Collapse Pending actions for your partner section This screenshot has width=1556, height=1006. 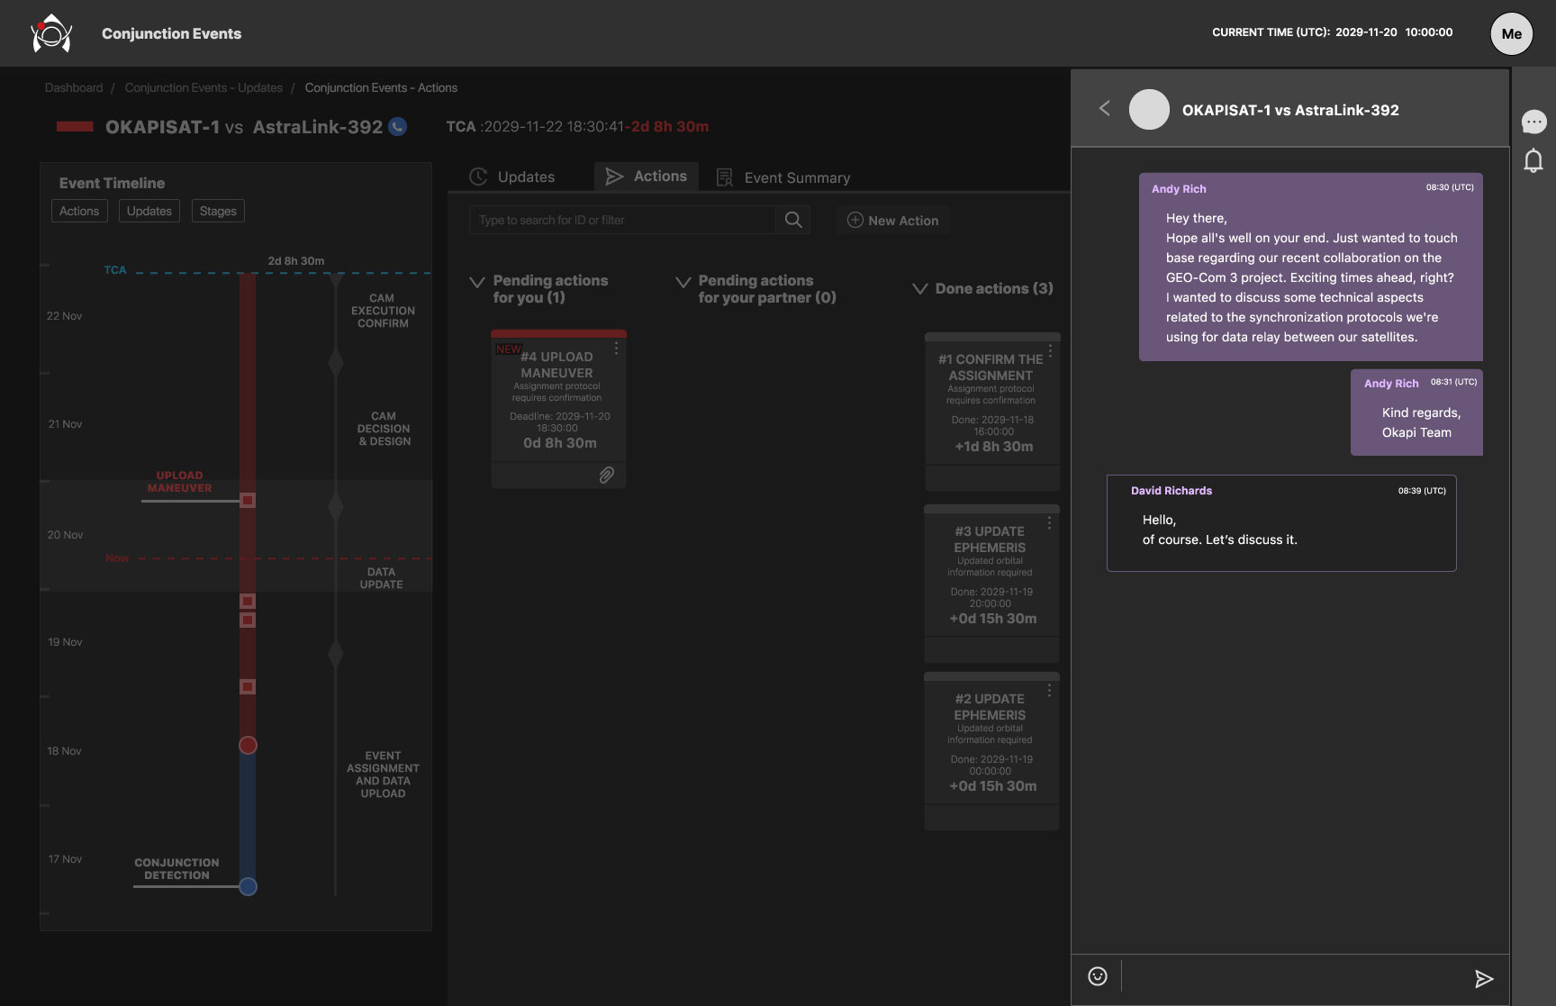(x=683, y=283)
